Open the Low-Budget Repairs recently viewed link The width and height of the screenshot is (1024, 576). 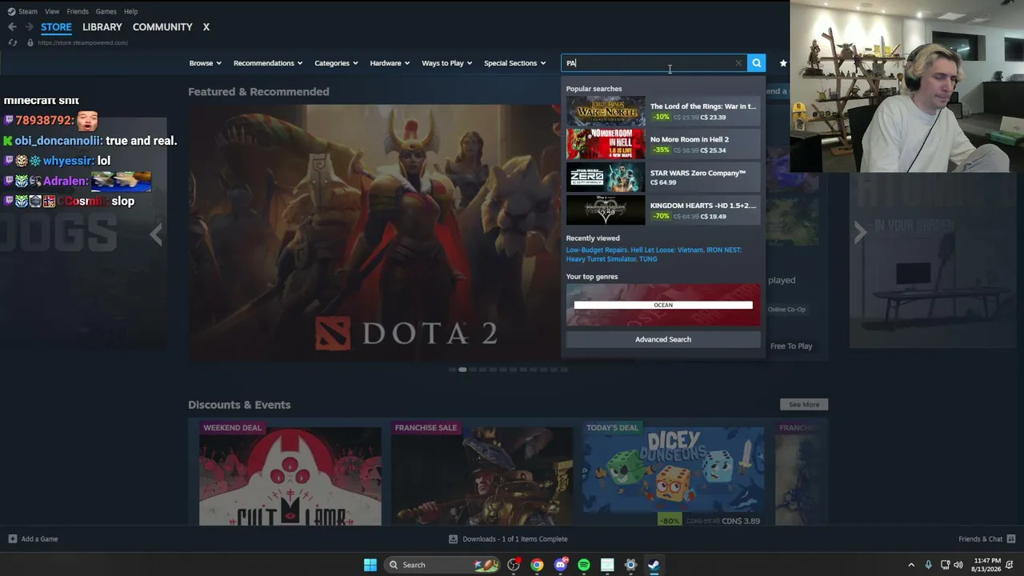(597, 250)
